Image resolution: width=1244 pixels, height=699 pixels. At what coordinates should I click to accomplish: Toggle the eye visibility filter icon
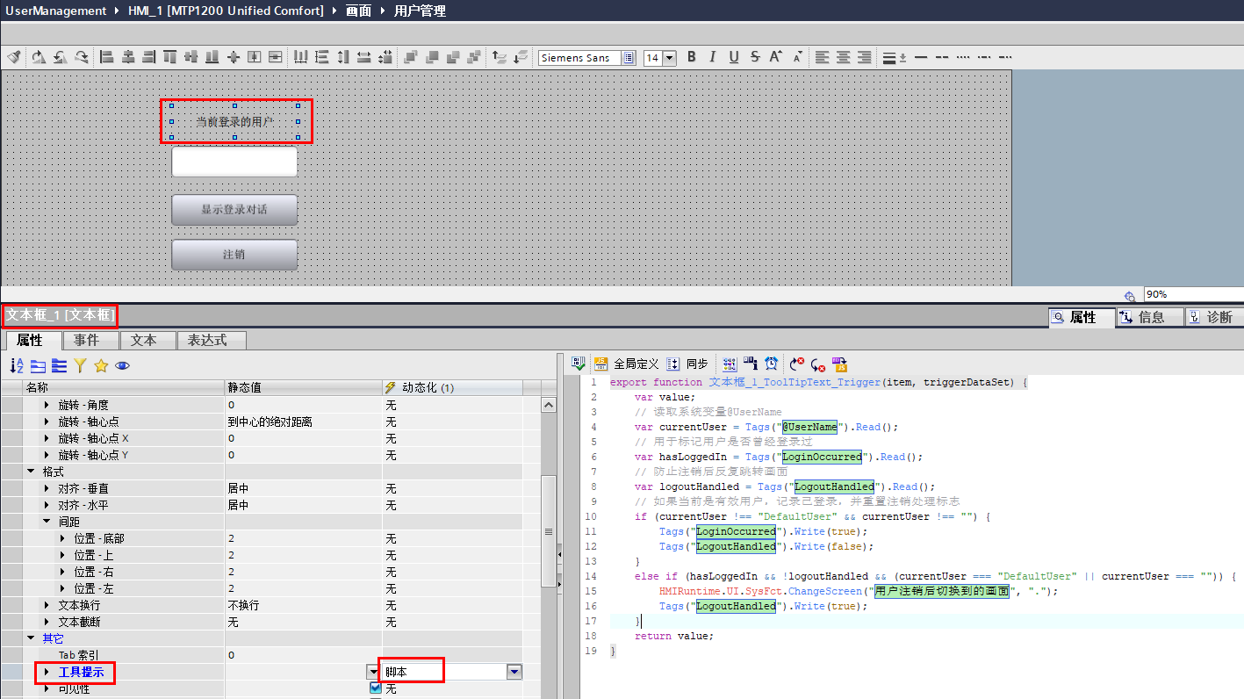pos(122,365)
